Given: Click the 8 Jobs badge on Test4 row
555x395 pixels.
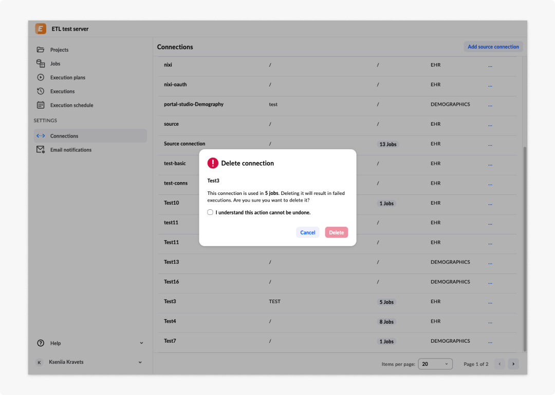Looking at the screenshot, I should pyautogui.click(x=386, y=322).
